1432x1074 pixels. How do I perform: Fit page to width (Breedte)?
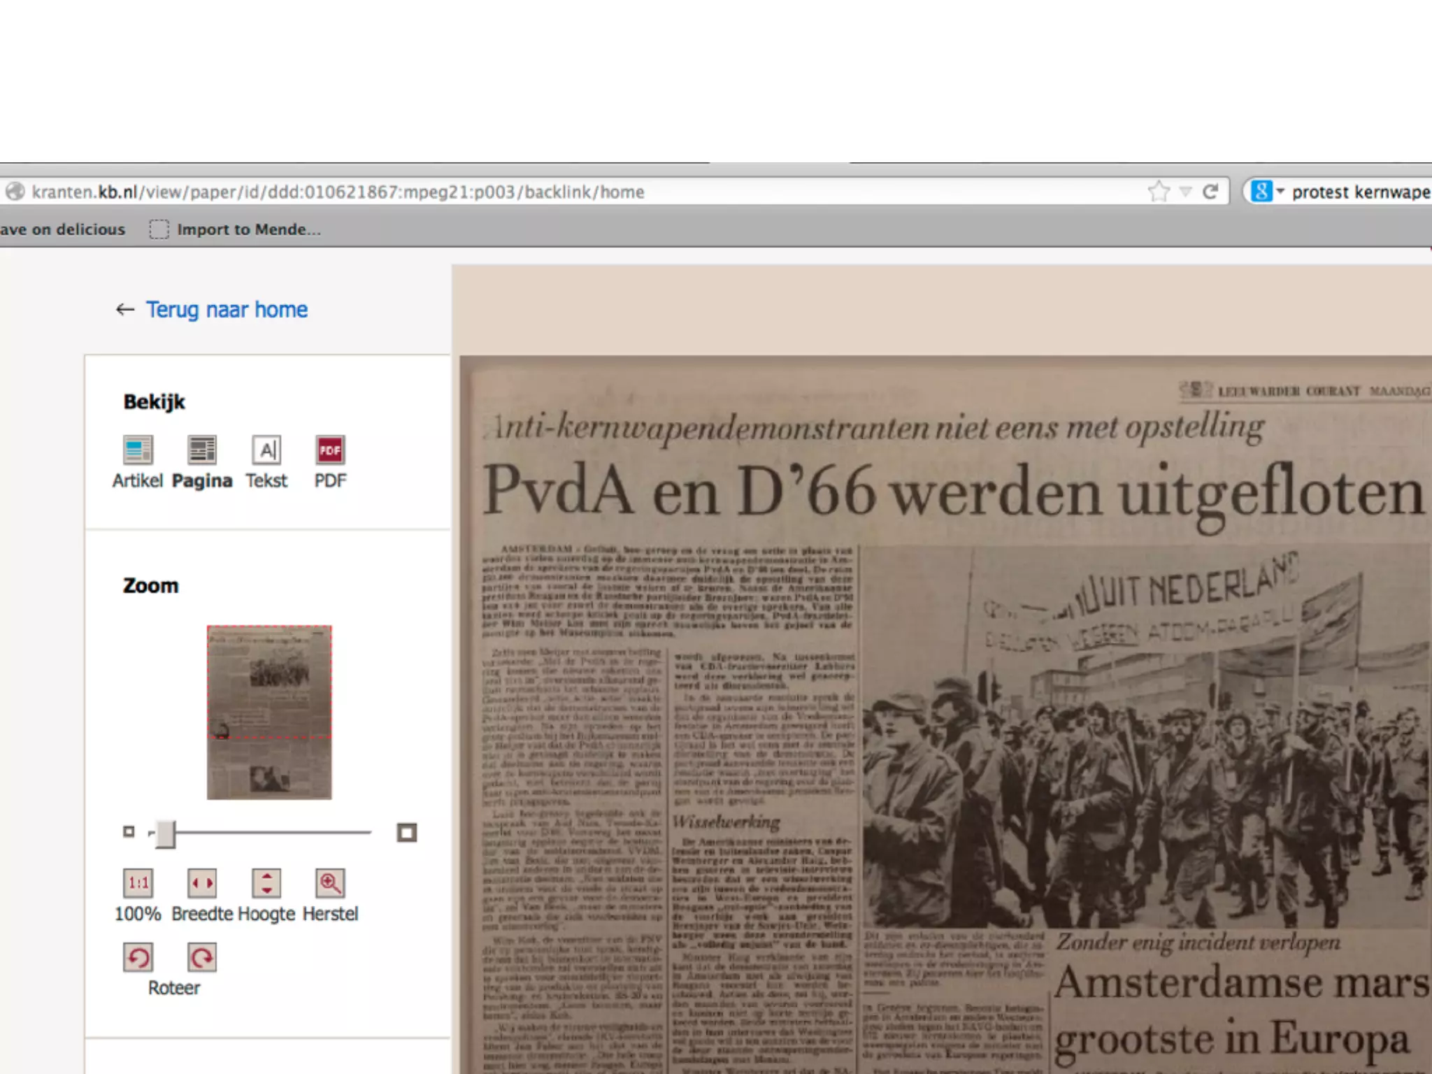[x=202, y=883]
